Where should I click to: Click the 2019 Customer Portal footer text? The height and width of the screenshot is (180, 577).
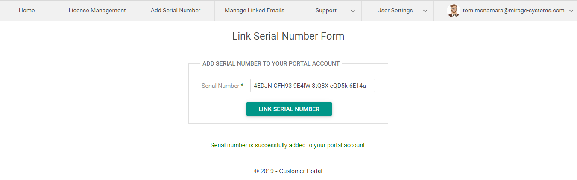(x=288, y=171)
